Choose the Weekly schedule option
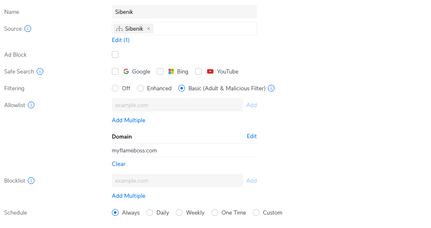Screen dimensions: 431x228 [179, 212]
